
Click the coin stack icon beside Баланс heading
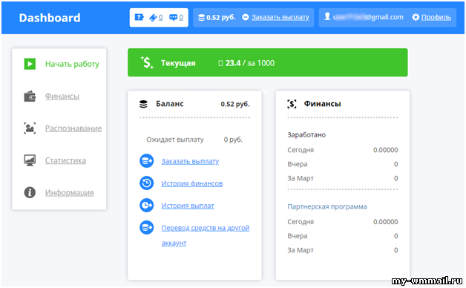143,104
